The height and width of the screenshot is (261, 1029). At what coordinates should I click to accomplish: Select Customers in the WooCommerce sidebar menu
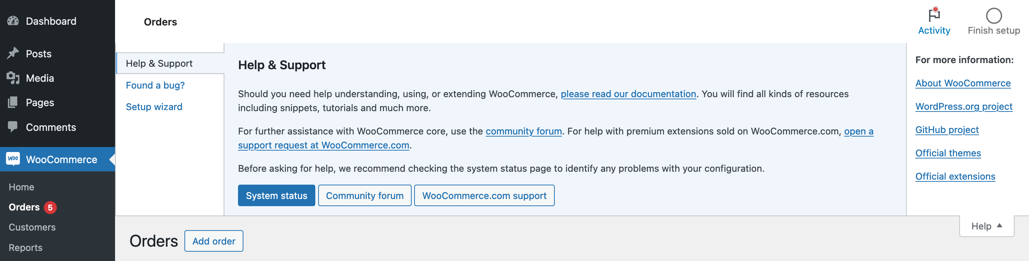pyautogui.click(x=32, y=227)
